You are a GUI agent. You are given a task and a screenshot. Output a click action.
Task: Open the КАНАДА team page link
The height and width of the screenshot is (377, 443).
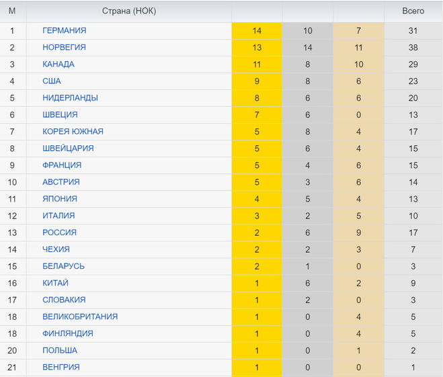pyautogui.click(x=58, y=65)
